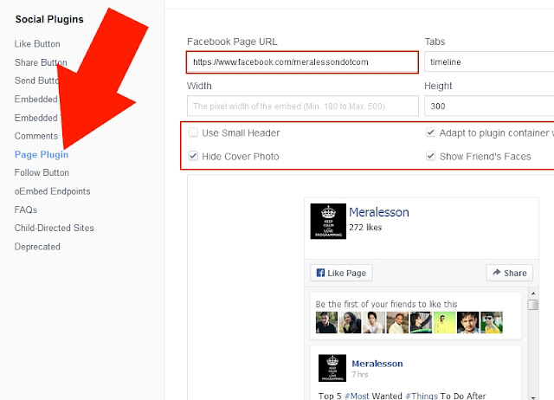The image size is (554, 400).
Task: Click the 7 hrs post timestamp
Action: coord(360,375)
